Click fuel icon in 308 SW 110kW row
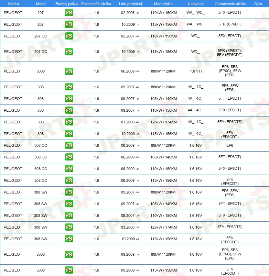 69,216
